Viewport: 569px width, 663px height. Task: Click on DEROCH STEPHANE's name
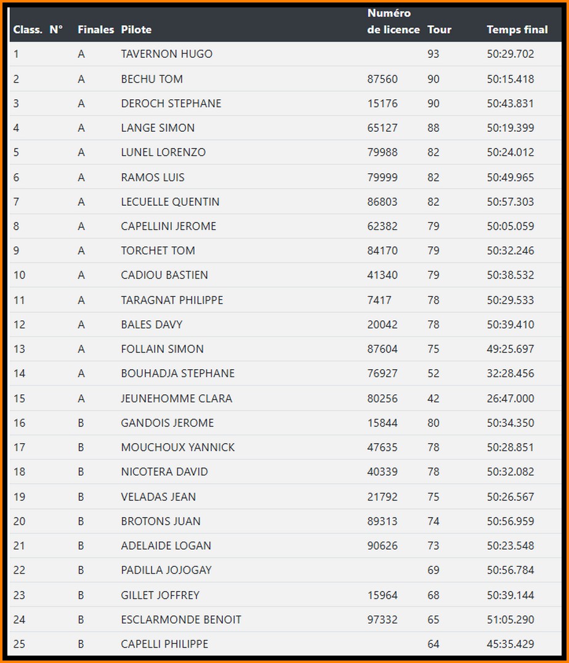click(171, 104)
